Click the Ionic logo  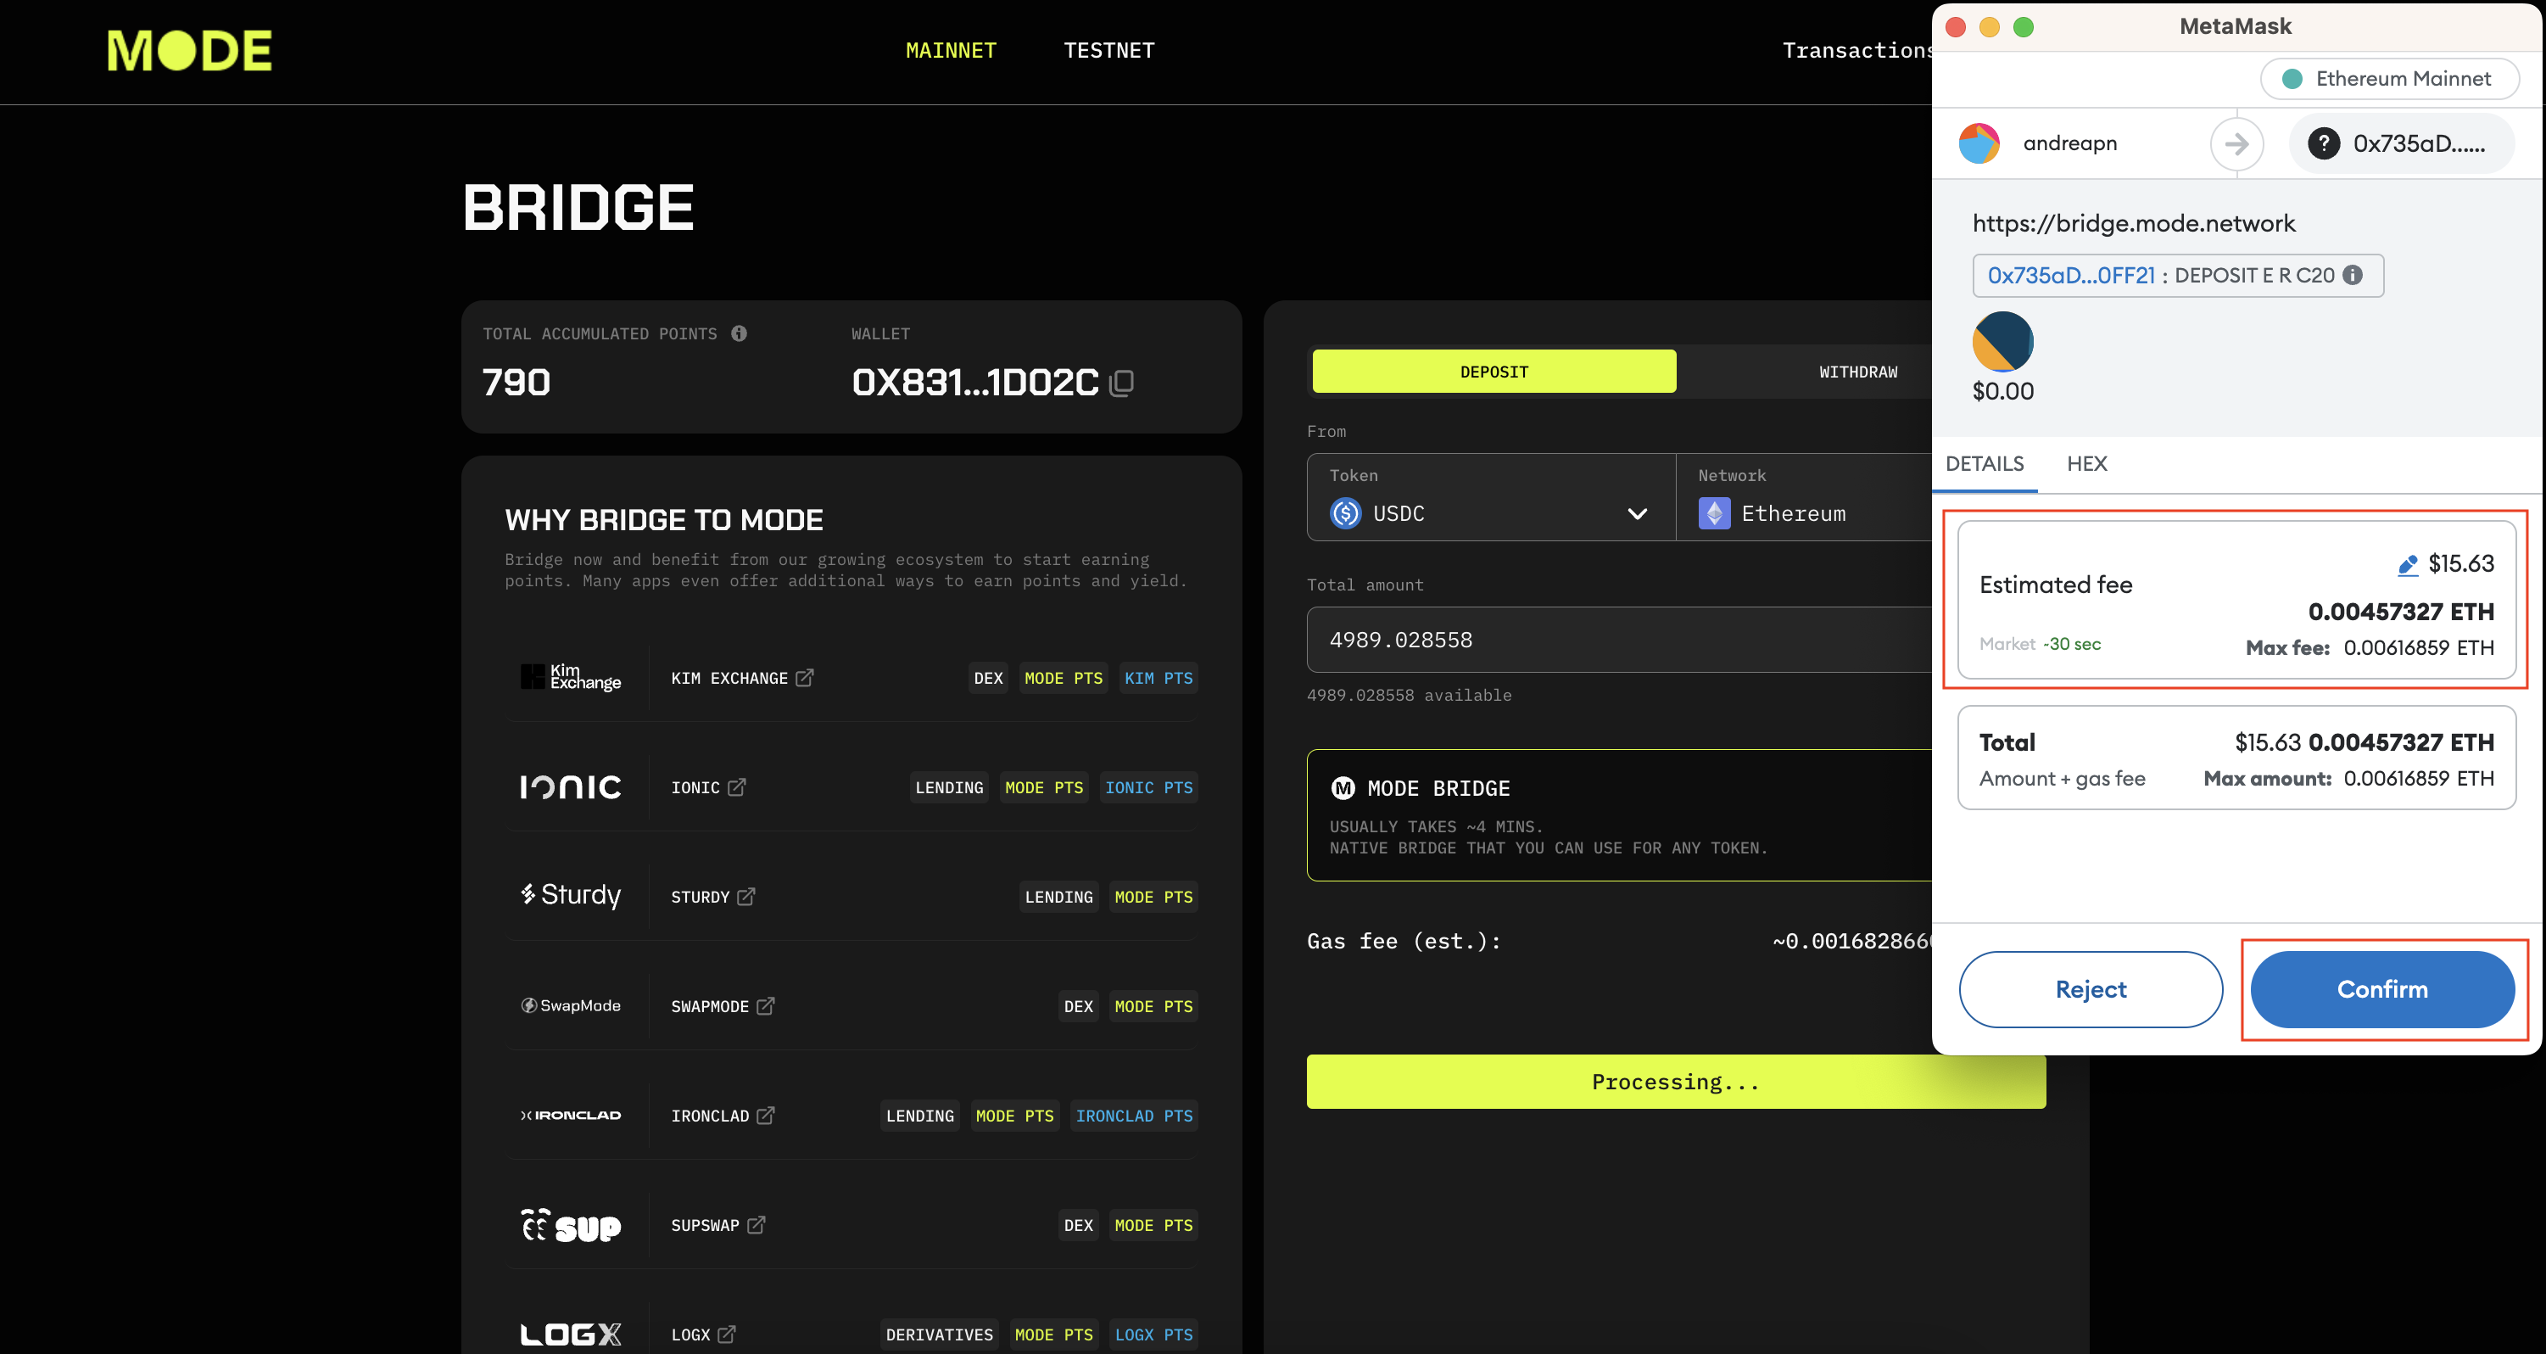click(572, 786)
